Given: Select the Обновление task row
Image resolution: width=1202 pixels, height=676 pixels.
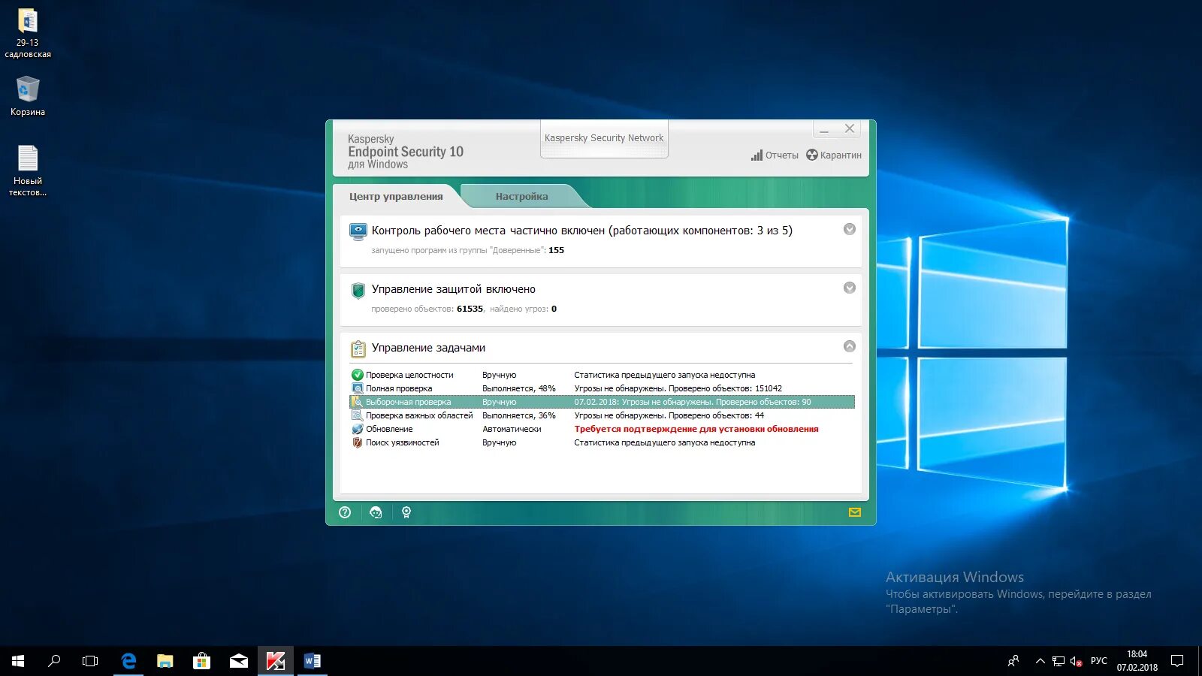Looking at the screenshot, I should pyautogui.click(x=602, y=429).
